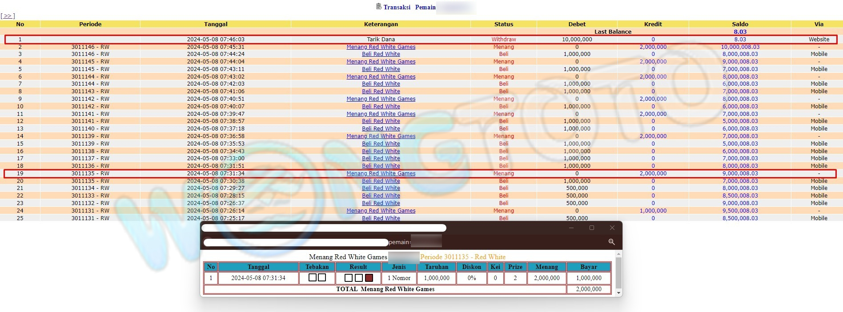This screenshot has width=843, height=312.
Task: Click the Bayar column header in popup
Action: pos(588,267)
